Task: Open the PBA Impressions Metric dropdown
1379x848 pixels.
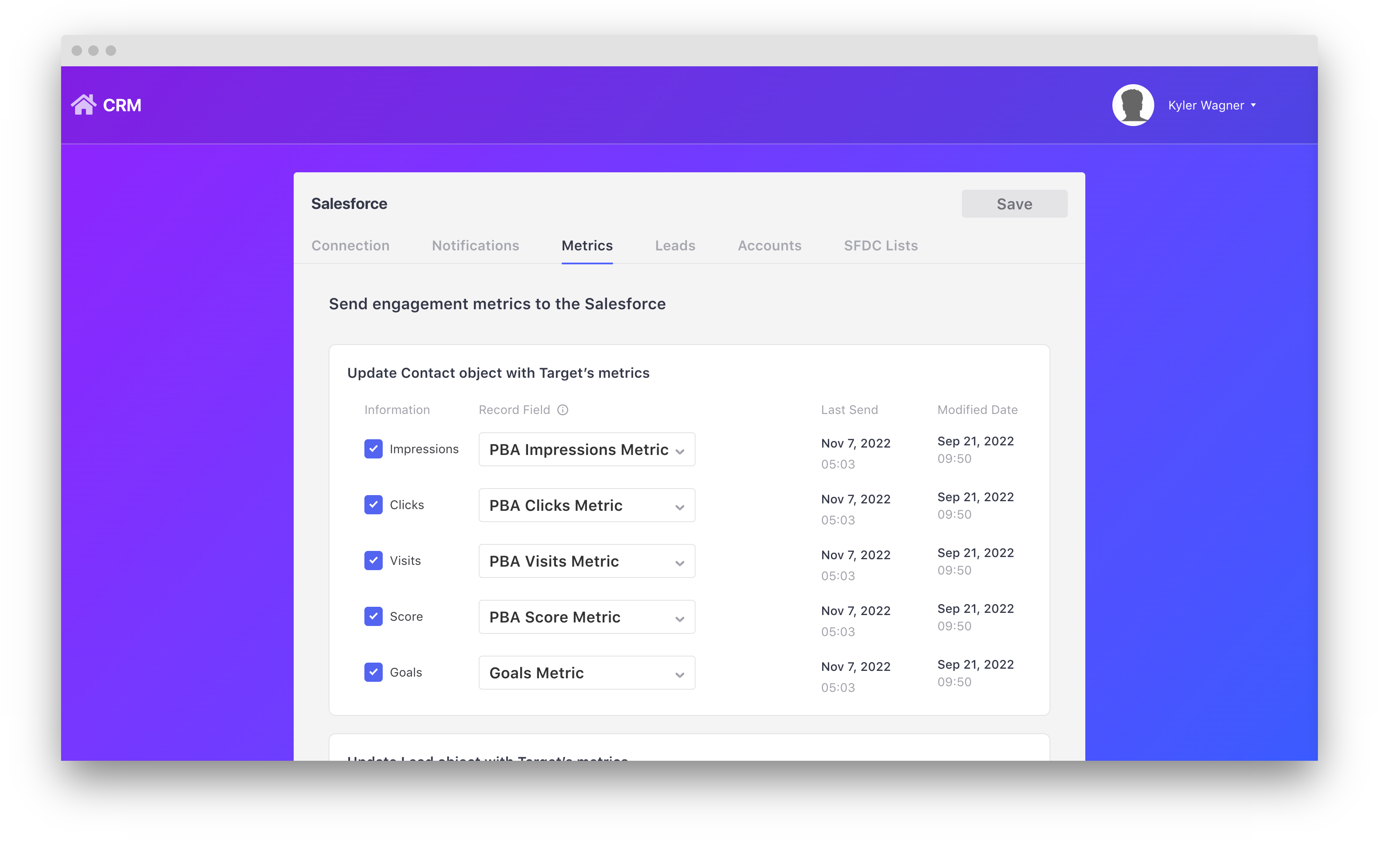Action: pos(586,449)
